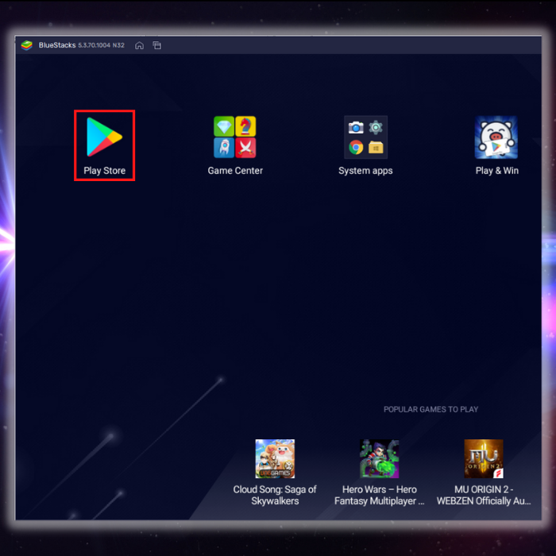The width and height of the screenshot is (556, 556).
Task: Select the Cloud Song: Saga of Skywalkers title
Action: click(x=275, y=495)
